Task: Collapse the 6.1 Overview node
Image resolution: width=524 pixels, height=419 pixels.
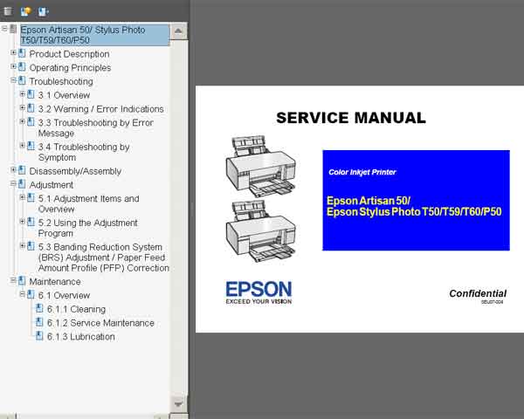Action: pos(22,294)
